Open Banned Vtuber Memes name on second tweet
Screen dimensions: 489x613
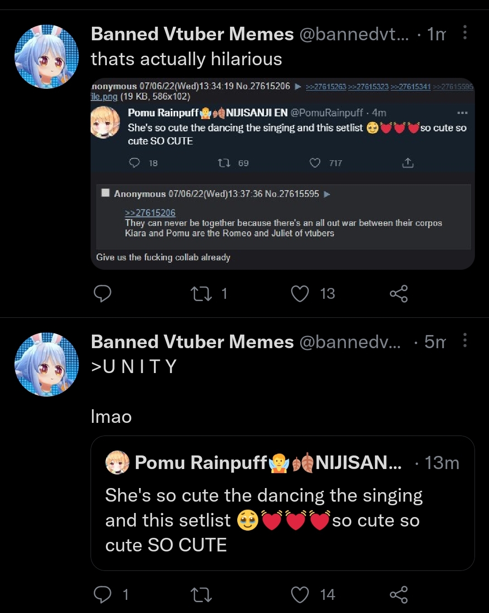click(x=192, y=342)
